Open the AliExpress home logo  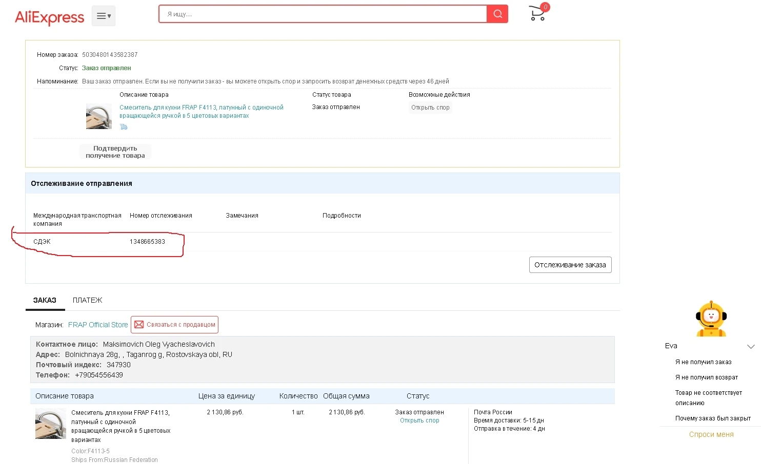pos(49,17)
